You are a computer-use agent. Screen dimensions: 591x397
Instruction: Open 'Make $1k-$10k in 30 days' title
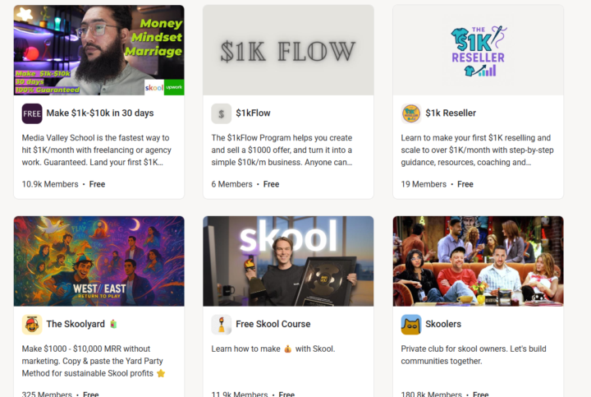click(100, 113)
